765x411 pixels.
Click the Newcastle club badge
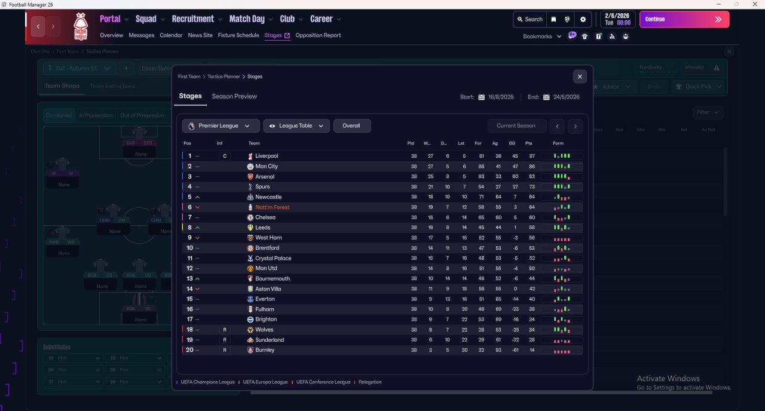(x=250, y=197)
